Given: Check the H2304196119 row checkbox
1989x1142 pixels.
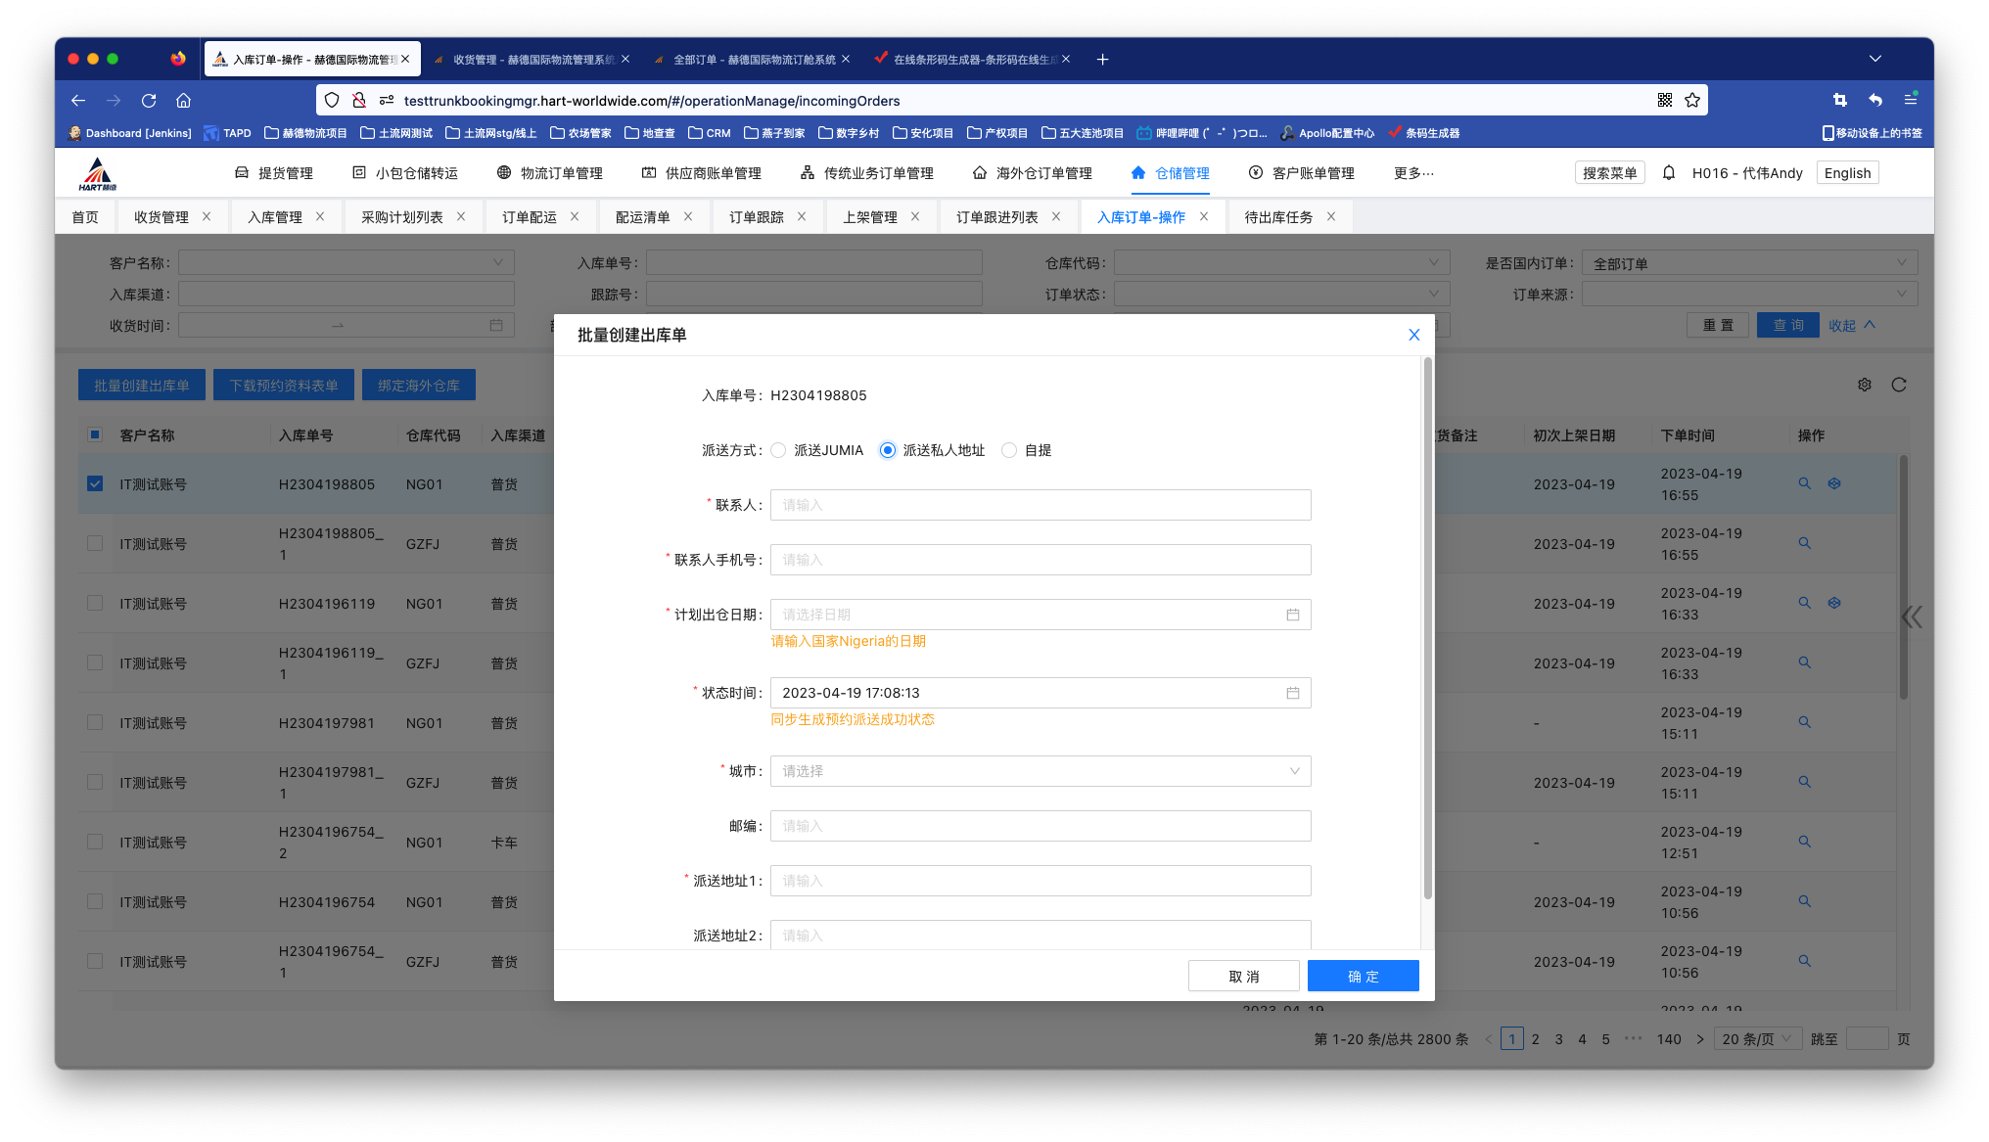Looking at the screenshot, I should (x=95, y=603).
